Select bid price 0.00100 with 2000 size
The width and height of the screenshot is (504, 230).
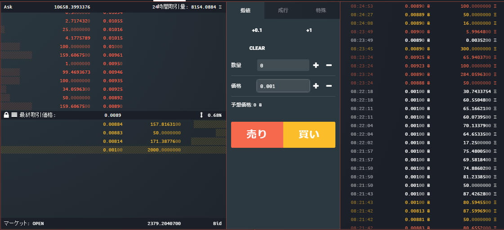pos(113,150)
